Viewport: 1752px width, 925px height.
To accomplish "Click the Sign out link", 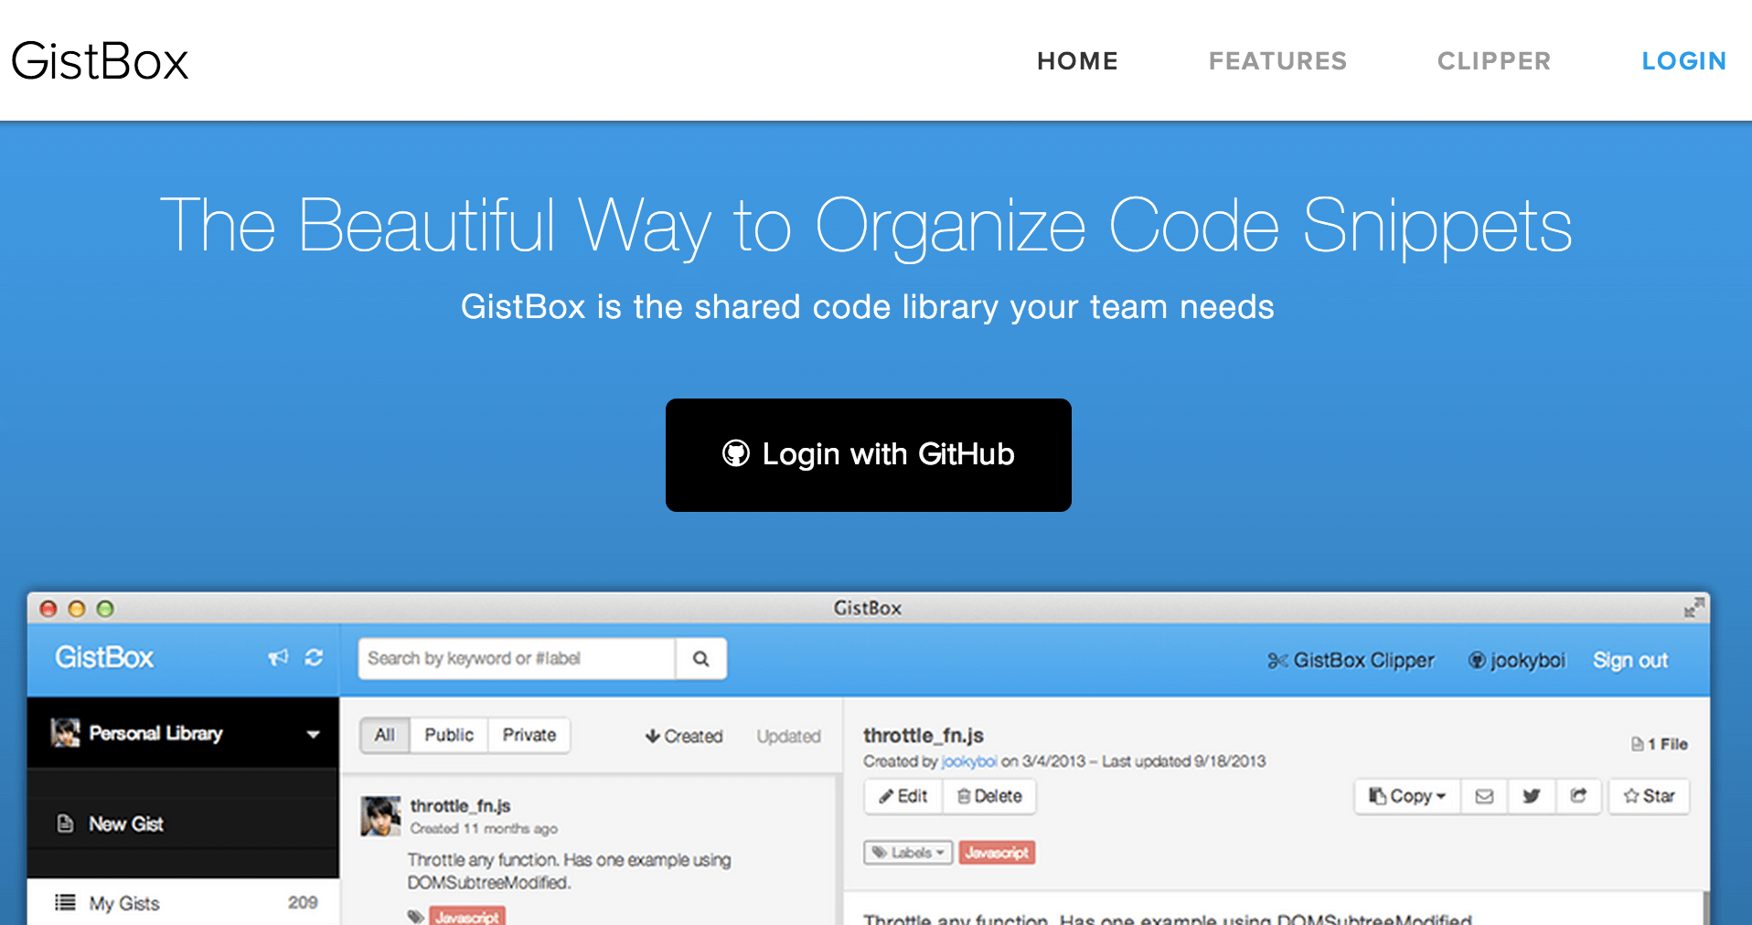I will [x=1630, y=660].
